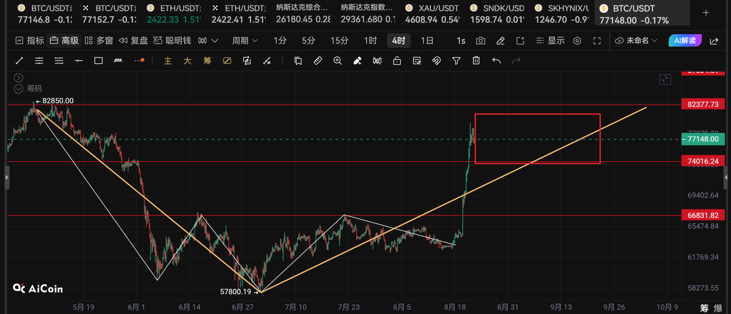Delete drawings with the trash icon
Image resolution: width=731 pixels, height=314 pixels.
coord(476,61)
